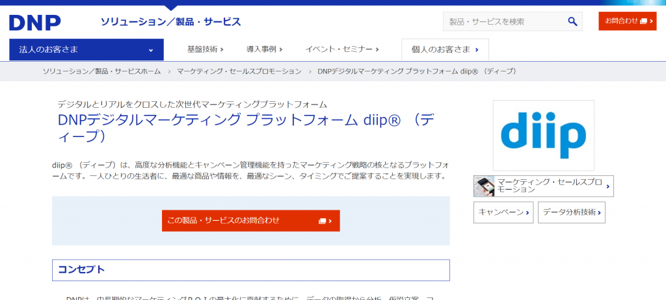Open the お問合わせ button in header
The image size is (666, 300).
coord(628,21)
